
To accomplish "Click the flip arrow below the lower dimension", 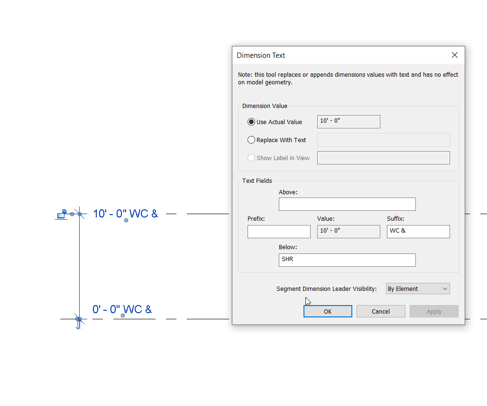I will tap(78, 326).
